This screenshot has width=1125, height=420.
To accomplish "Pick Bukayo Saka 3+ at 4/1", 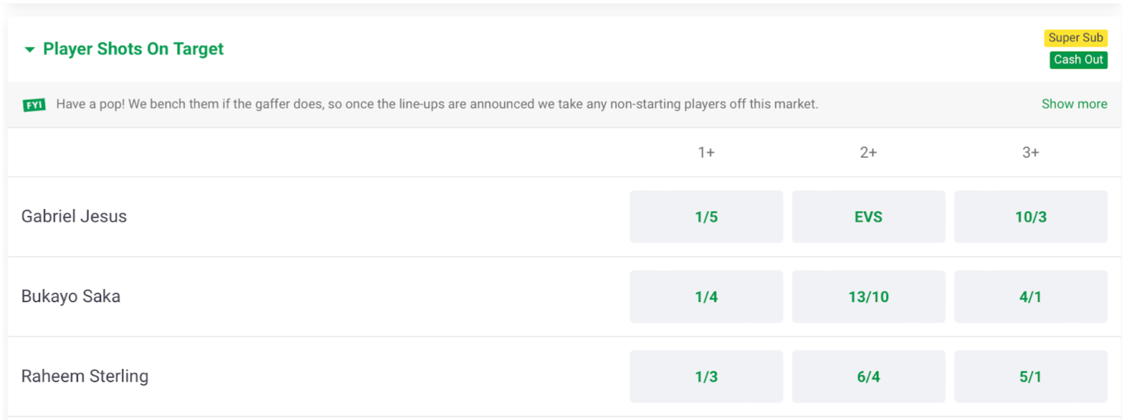I will 1030,297.
